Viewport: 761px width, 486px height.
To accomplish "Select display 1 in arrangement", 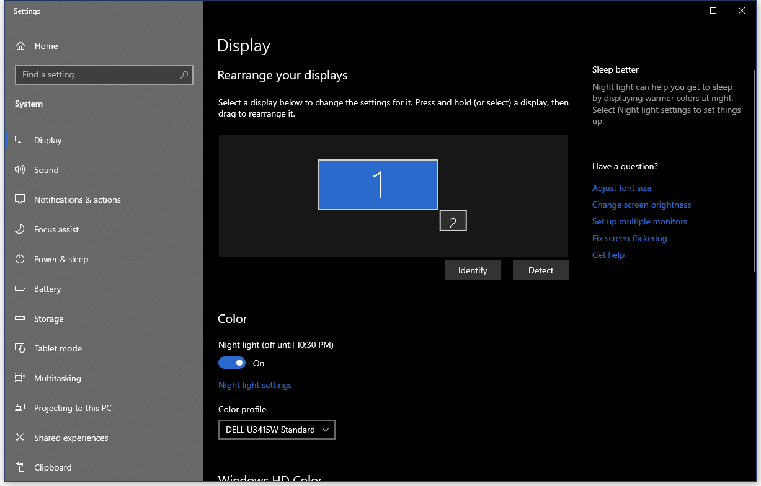I will tap(378, 185).
